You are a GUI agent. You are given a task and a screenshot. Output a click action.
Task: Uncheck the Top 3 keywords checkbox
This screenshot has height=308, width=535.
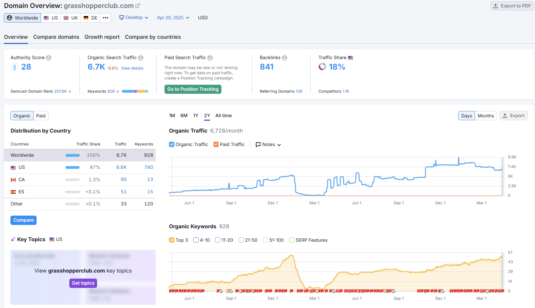tap(172, 240)
